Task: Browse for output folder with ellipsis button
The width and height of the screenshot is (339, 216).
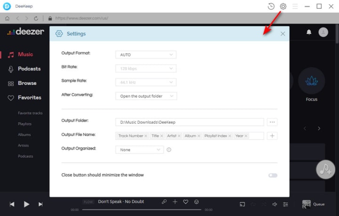Action: [x=272, y=122]
